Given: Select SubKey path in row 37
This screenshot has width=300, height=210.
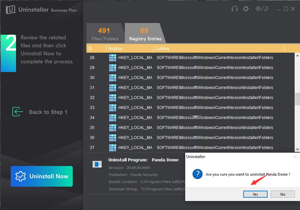Looking at the screenshot, I should coord(215,148).
